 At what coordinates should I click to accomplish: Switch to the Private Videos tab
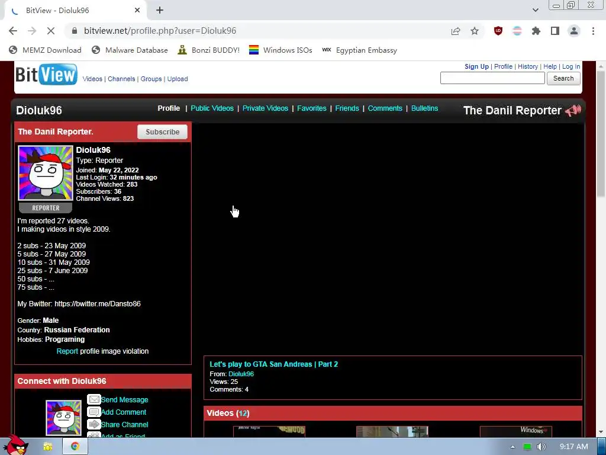[265, 108]
